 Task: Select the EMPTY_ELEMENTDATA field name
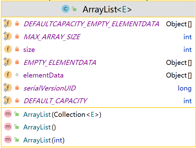(60, 62)
